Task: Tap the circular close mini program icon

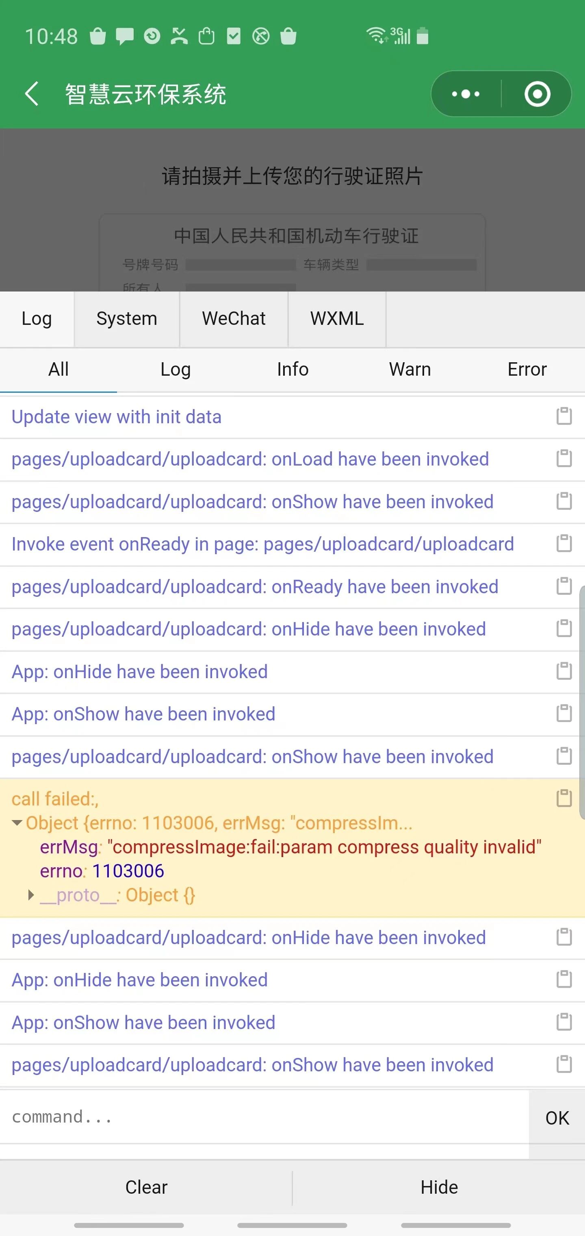Action: (x=537, y=94)
